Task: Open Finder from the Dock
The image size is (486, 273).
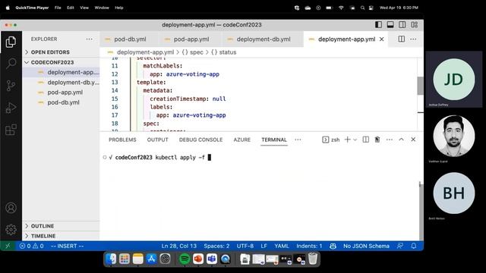Action: [111, 259]
